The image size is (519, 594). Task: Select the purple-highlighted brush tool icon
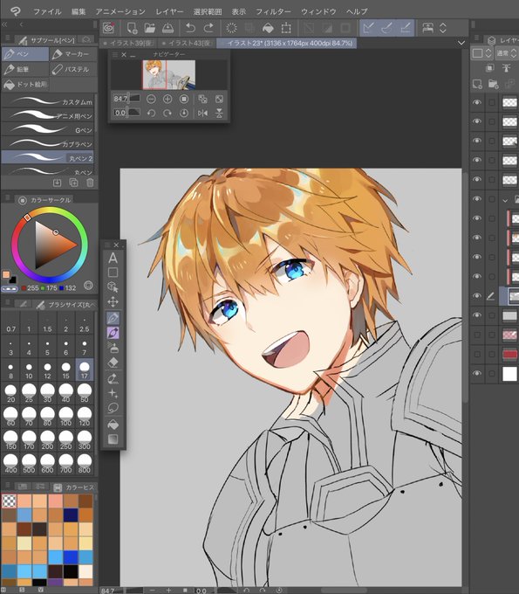click(113, 333)
